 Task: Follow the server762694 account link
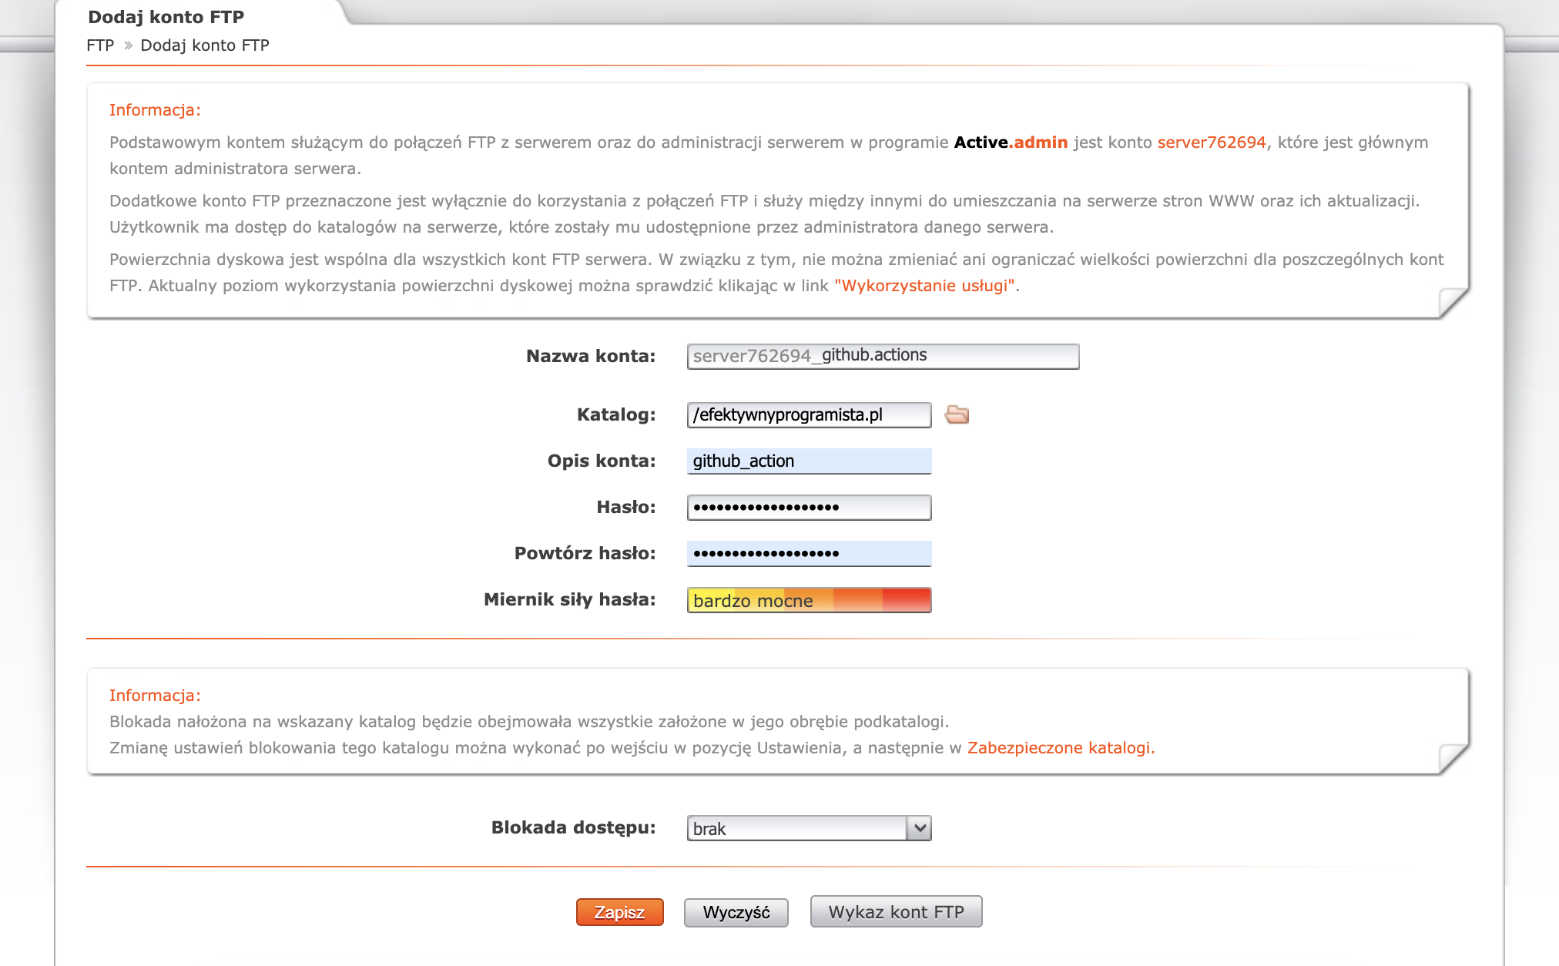coord(1211,143)
